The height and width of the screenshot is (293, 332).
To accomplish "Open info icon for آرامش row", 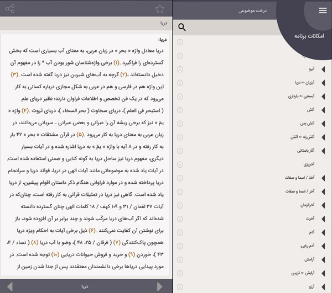I will (180, 260).
